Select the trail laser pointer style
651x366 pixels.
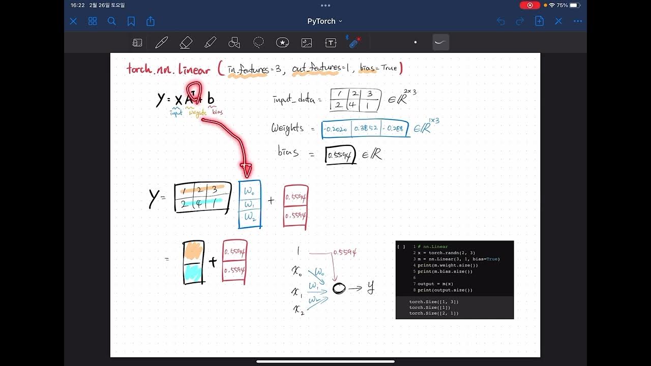tap(441, 42)
